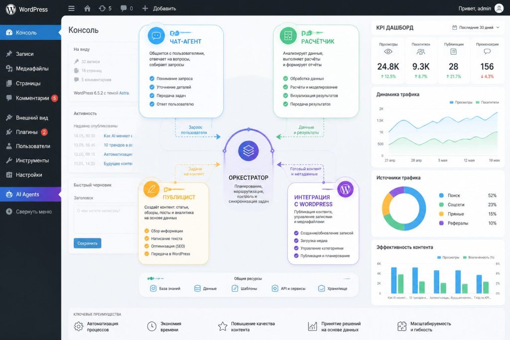The width and height of the screenshot is (510, 340).
Task: Click the green РАСЧЁТЧИК calculator icon
Action: coord(288,35)
